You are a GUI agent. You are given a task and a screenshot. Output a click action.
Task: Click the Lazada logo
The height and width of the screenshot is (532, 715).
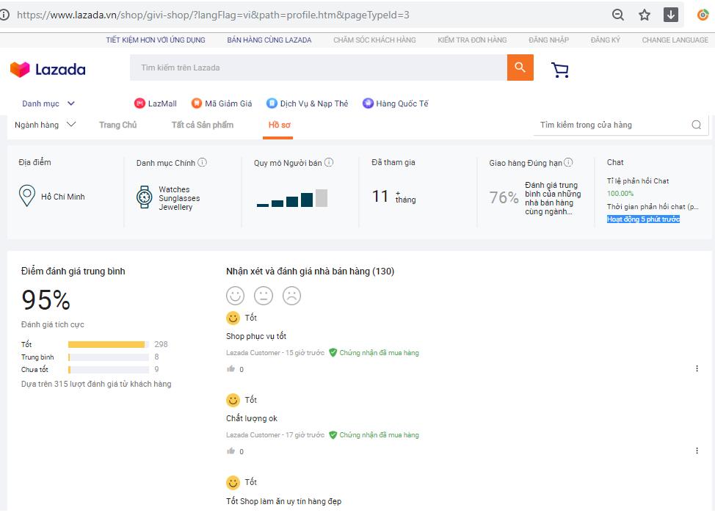pyautogui.click(x=48, y=69)
